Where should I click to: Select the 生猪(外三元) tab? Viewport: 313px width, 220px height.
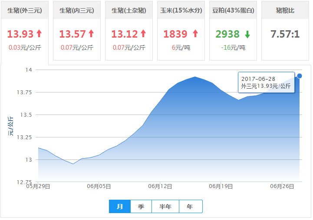point(25,10)
